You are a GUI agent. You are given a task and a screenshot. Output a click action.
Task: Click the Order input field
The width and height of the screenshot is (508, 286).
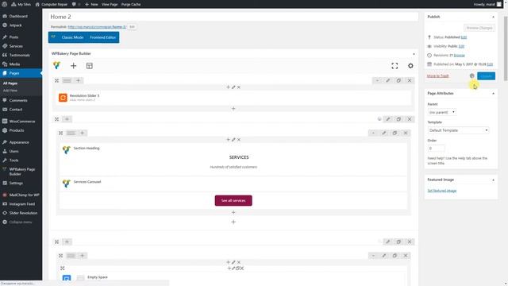coord(436,149)
